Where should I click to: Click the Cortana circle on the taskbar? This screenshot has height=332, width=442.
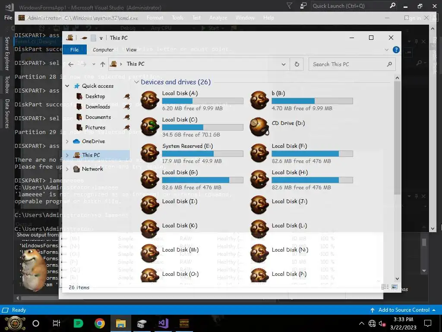[x=36, y=323]
